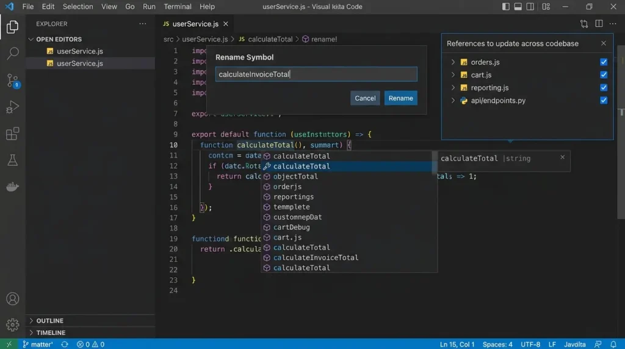Open Run and Debug view
The width and height of the screenshot is (625, 349).
[x=12, y=107]
